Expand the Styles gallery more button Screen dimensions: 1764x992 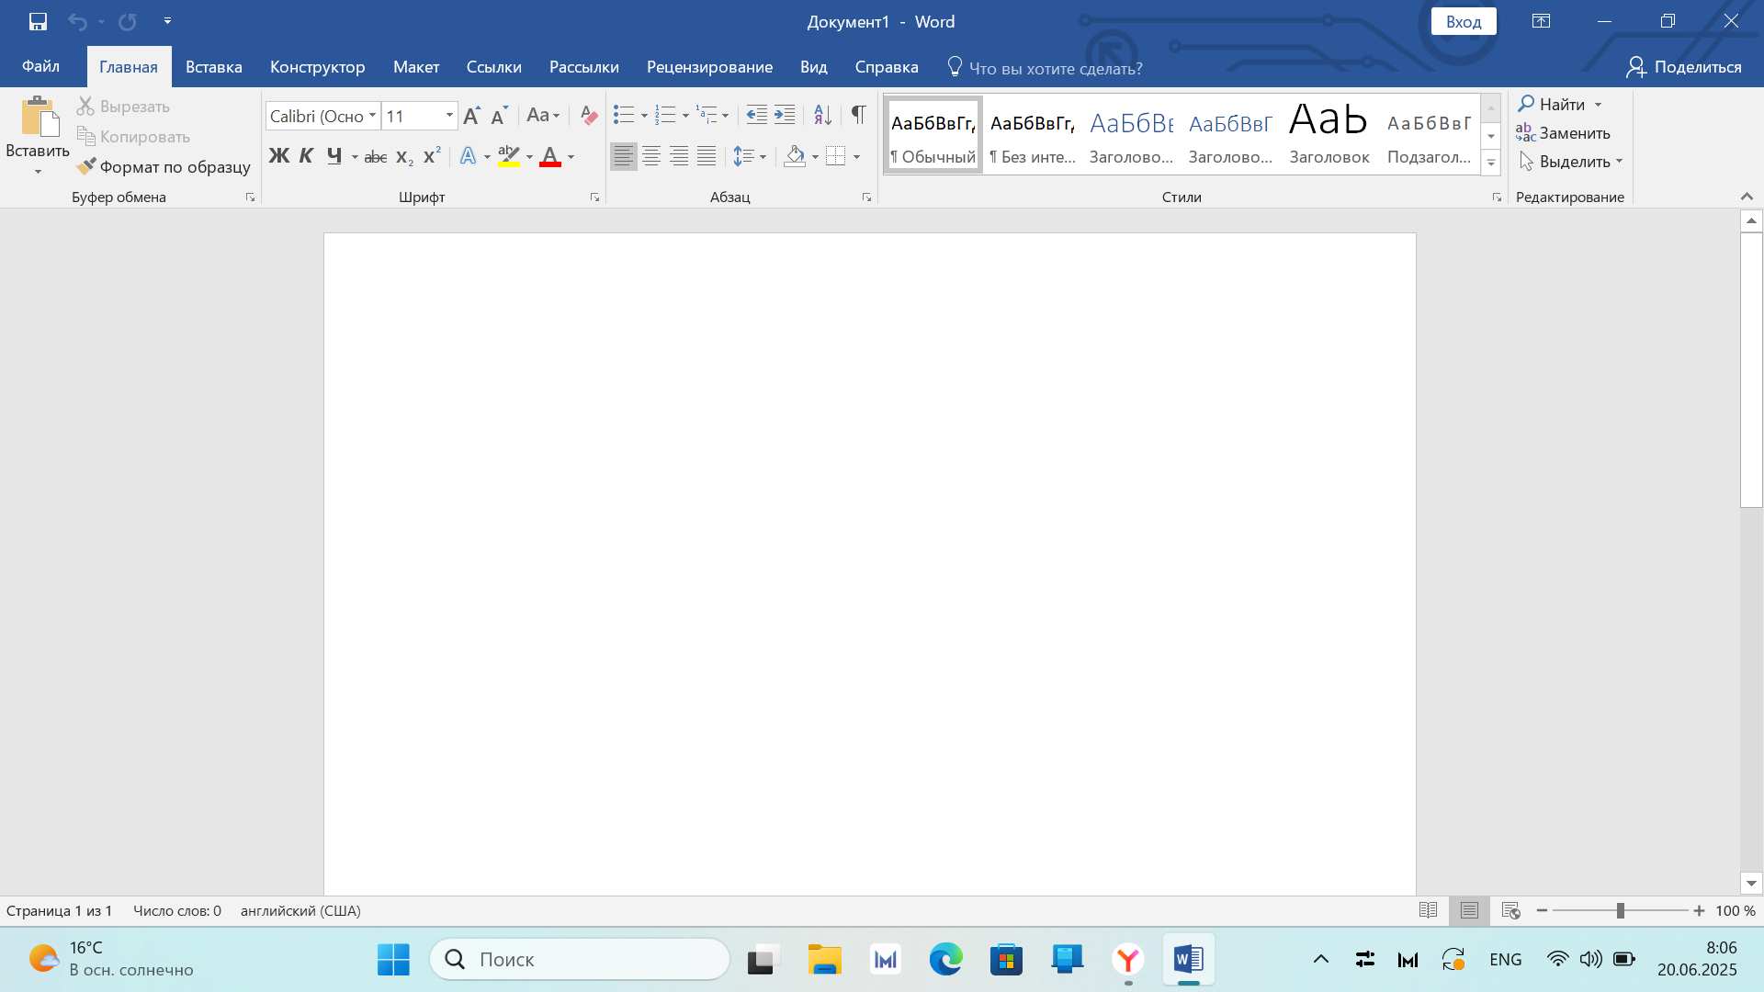click(x=1491, y=163)
